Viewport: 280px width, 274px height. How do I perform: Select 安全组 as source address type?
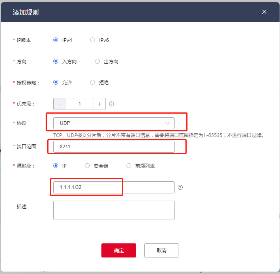point(87,166)
